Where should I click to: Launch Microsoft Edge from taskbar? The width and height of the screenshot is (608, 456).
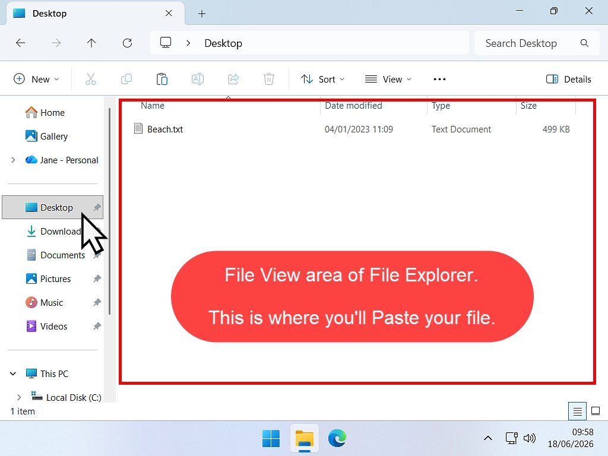pyautogui.click(x=337, y=439)
